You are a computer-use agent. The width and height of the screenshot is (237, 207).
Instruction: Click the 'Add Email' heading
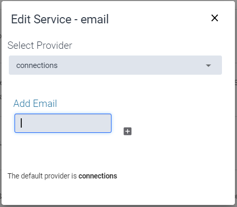tap(35, 103)
